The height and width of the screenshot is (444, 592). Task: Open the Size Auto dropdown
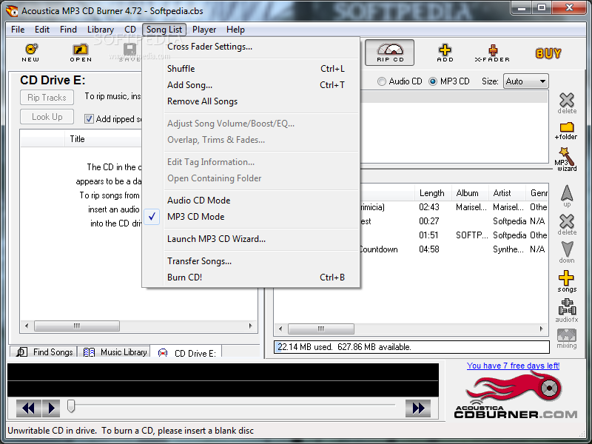[525, 81]
